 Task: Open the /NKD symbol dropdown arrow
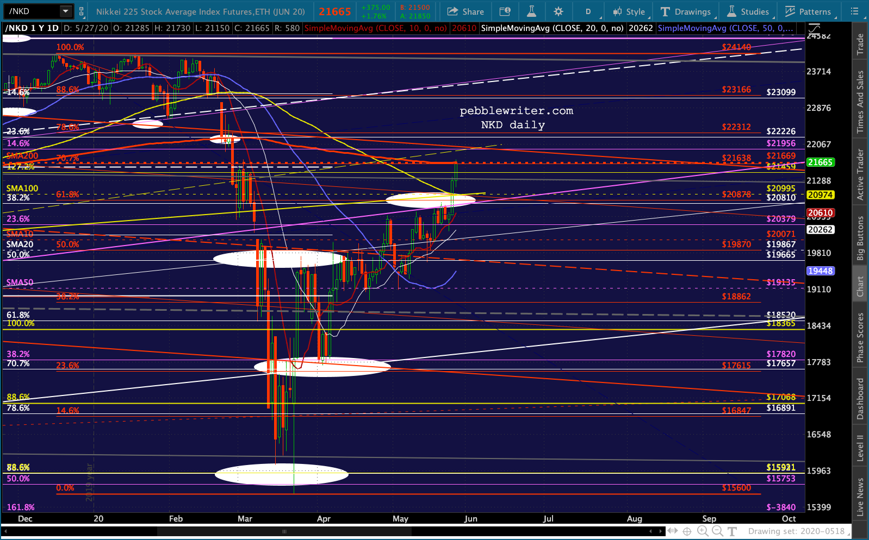pos(66,11)
